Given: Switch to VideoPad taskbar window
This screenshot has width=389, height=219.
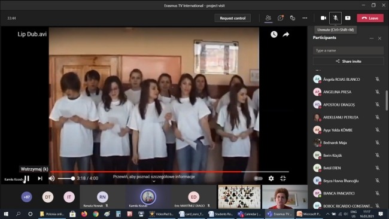Looking at the screenshot, I should [x=161, y=214].
